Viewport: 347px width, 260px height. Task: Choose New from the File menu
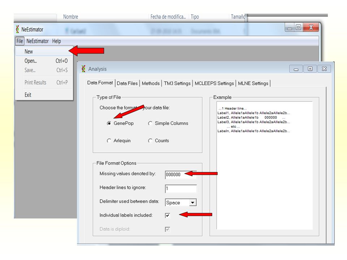[x=44, y=51]
